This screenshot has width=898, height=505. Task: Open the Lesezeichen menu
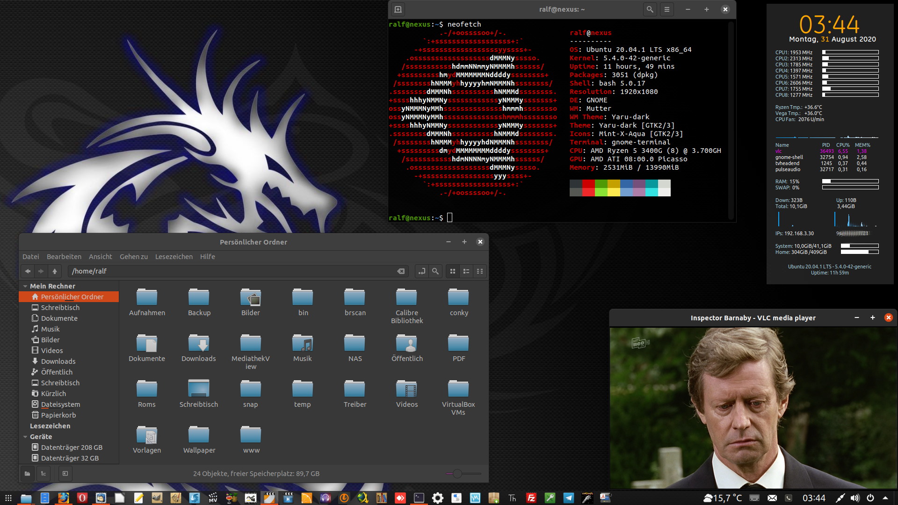(x=174, y=257)
